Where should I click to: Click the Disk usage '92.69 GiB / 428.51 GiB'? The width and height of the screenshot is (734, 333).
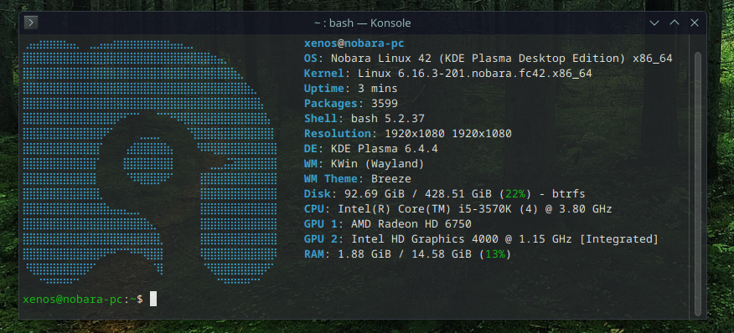pyautogui.click(x=417, y=193)
